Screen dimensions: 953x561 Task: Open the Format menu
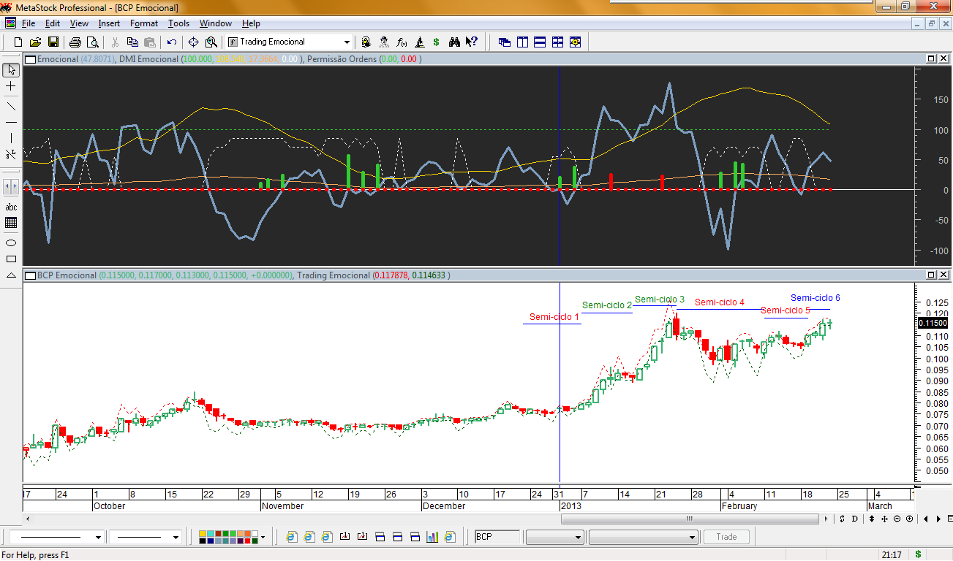(144, 23)
